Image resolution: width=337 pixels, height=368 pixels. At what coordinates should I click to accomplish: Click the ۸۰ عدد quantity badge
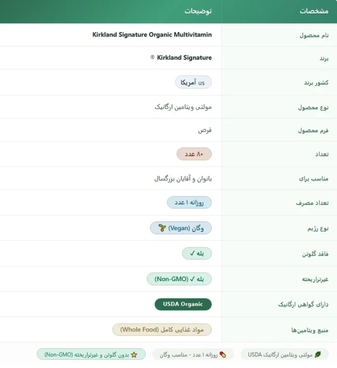(194, 154)
